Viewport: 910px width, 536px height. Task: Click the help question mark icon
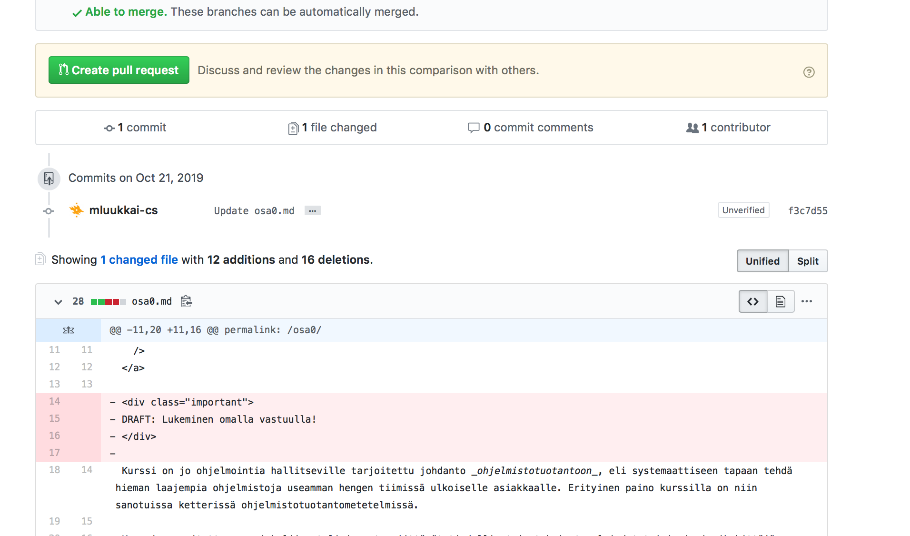tap(809, 72)
